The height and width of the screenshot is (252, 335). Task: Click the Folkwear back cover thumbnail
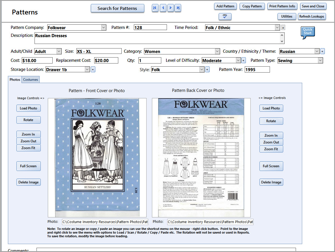(201, 158)
